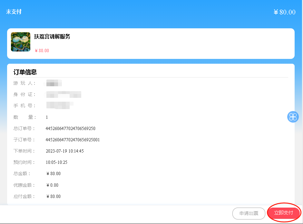Click the ¥80.00 total in the header
The width and height of the screenshot is (303, 224).
pos(284,12)
